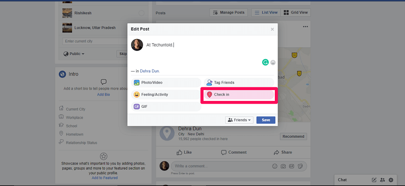Image resolution: width=405 pixels, height=186 pixels.
Task: Click the Grammarly icon in post editor
Action: coord(265,62)
